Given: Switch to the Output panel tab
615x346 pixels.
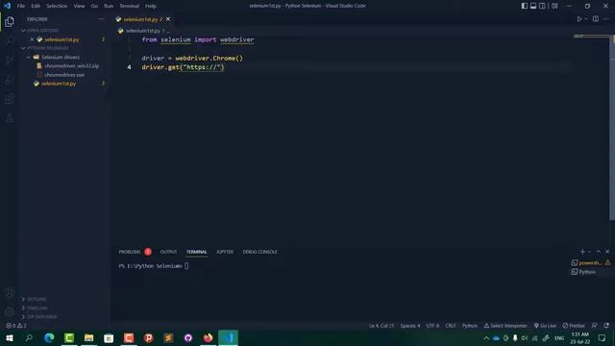Looking at the screenshot, I should [x=169, y=252].
